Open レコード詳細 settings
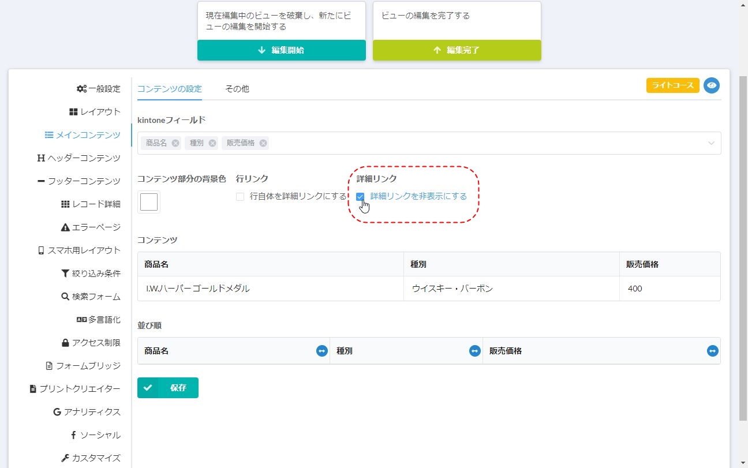Image resolution: width=748 pixels, height=468 pixels. [x=91, y=204]
